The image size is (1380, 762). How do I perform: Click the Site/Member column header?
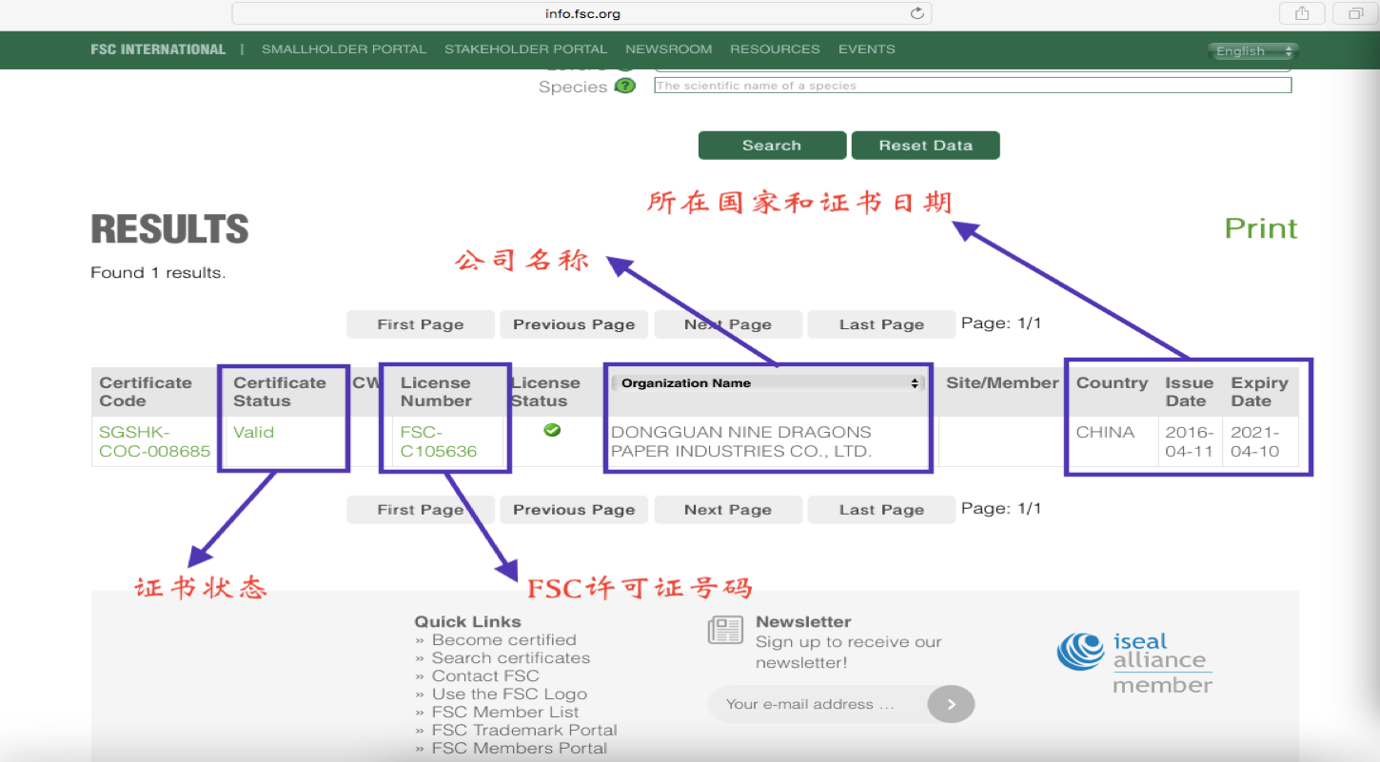coord(1002,382)
